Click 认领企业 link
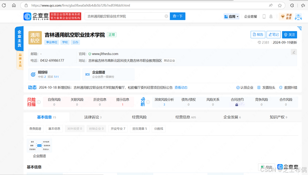 [245, 87]
